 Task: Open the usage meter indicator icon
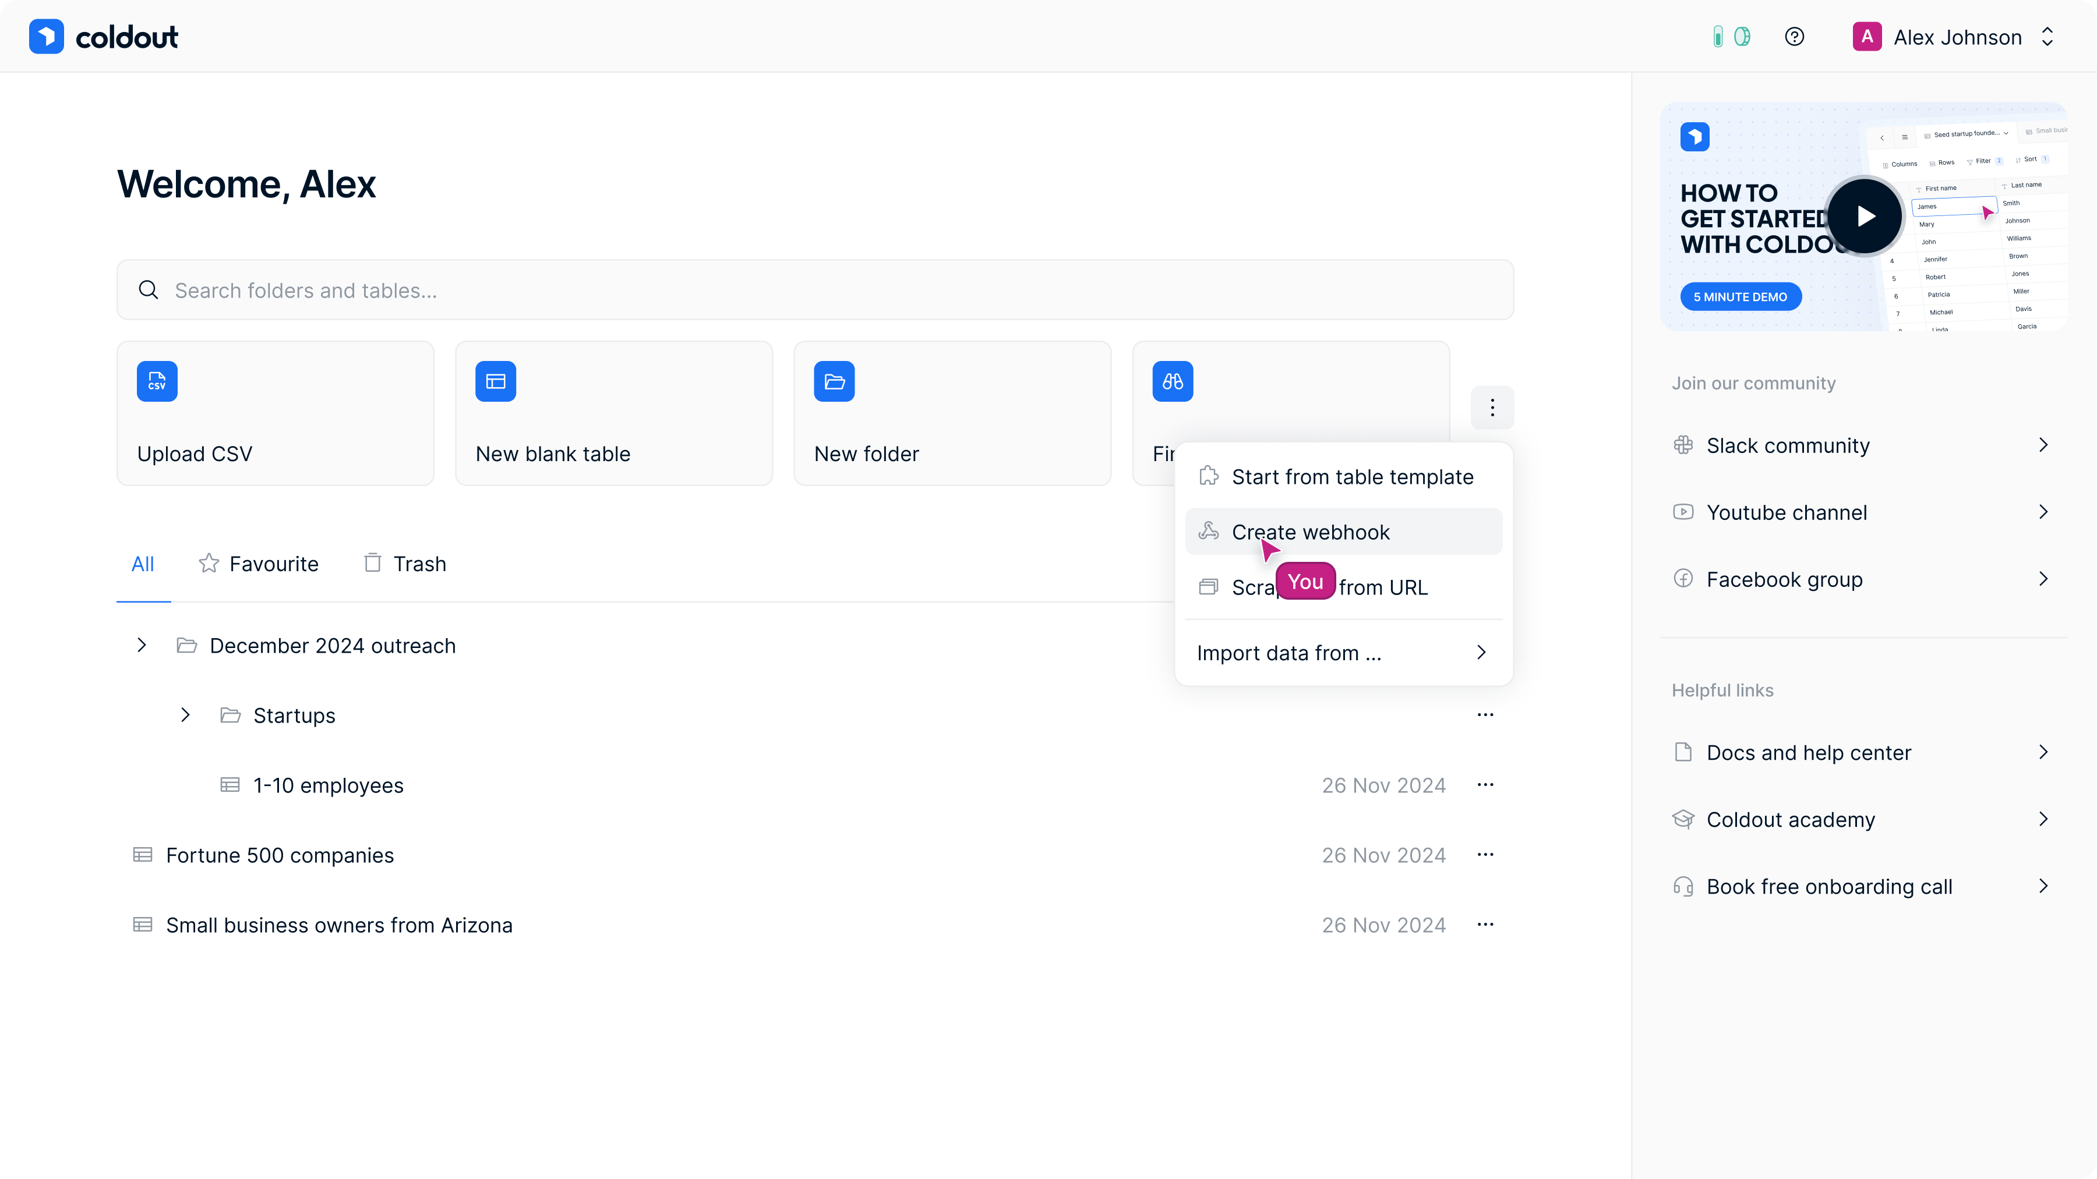(1718, 37)
